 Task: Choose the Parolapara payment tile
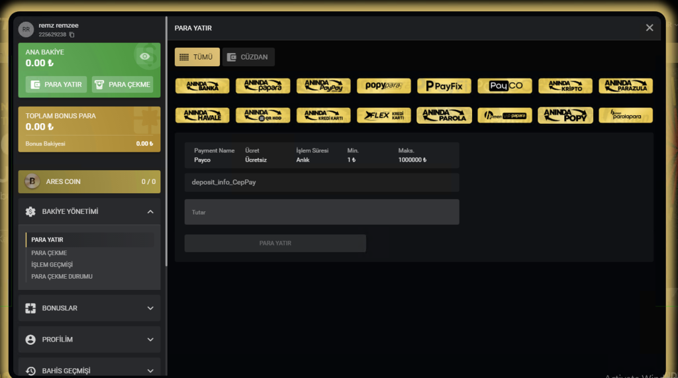(626, 115)
